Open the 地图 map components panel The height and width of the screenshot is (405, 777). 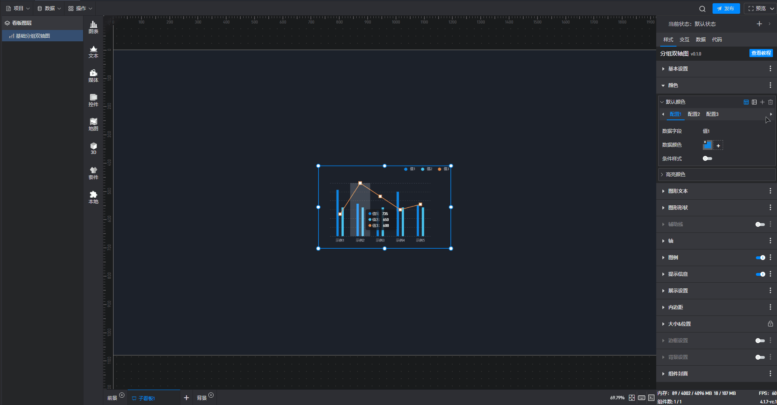click(x=93, y=124)
